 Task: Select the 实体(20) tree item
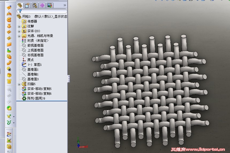(31, 31)
